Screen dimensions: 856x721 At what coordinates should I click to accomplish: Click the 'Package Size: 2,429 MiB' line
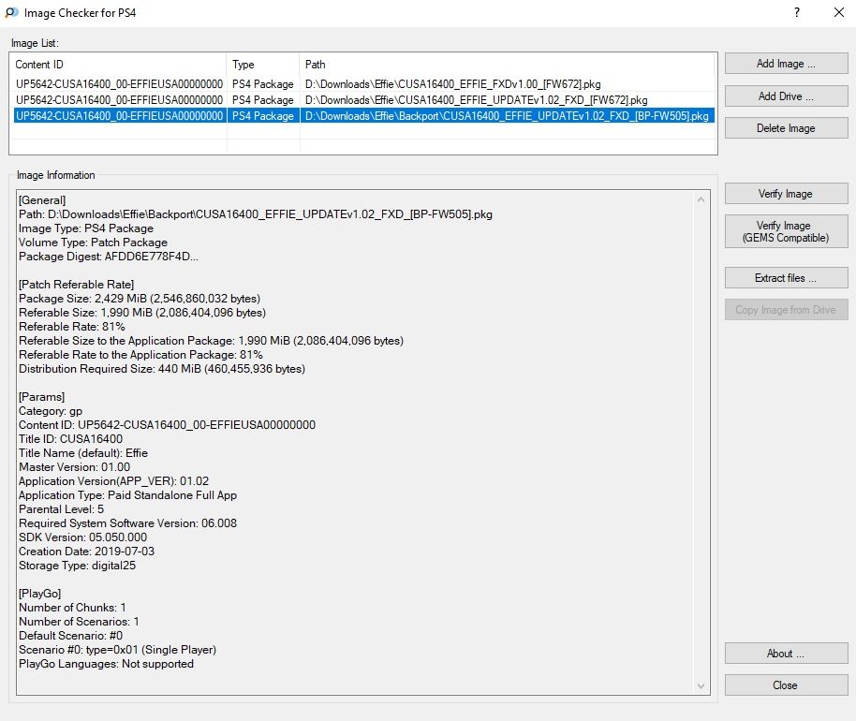[140, 299]
